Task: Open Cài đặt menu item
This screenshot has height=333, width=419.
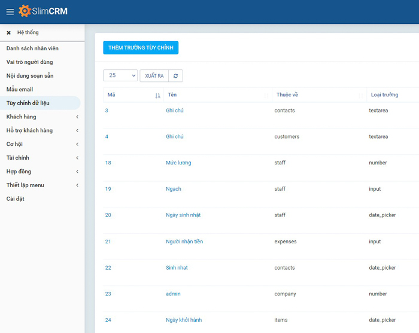Action: [x=15, y=199]
